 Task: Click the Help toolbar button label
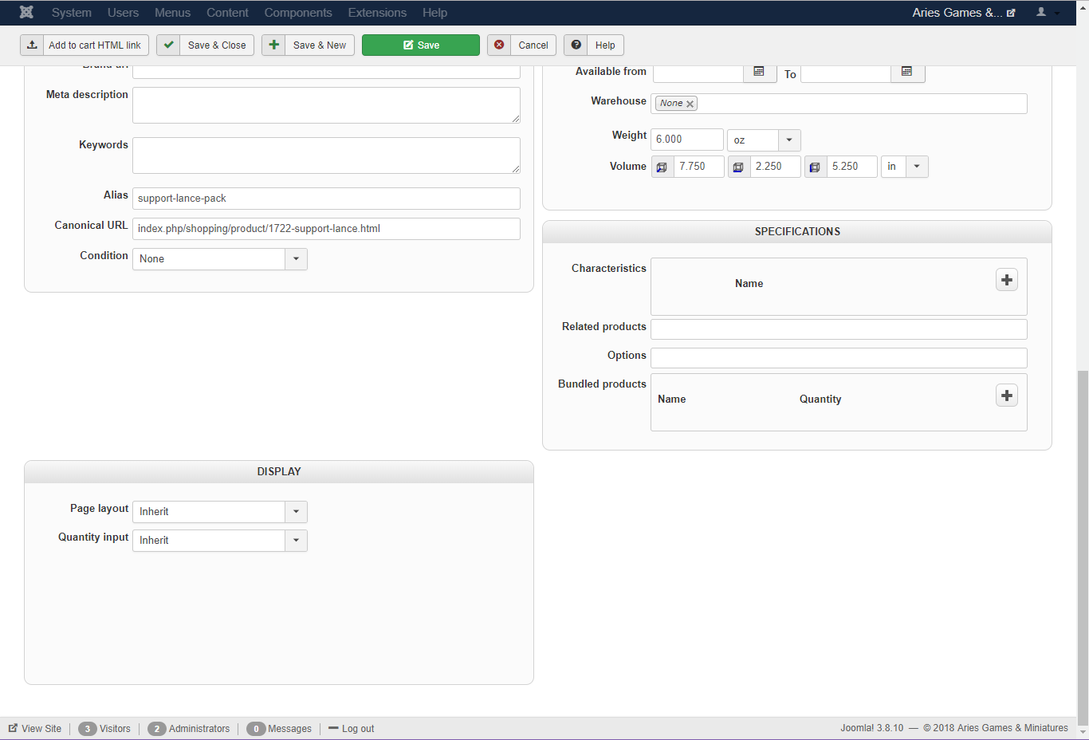(605, 45)
